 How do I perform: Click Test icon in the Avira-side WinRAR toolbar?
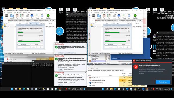point(104,16)
